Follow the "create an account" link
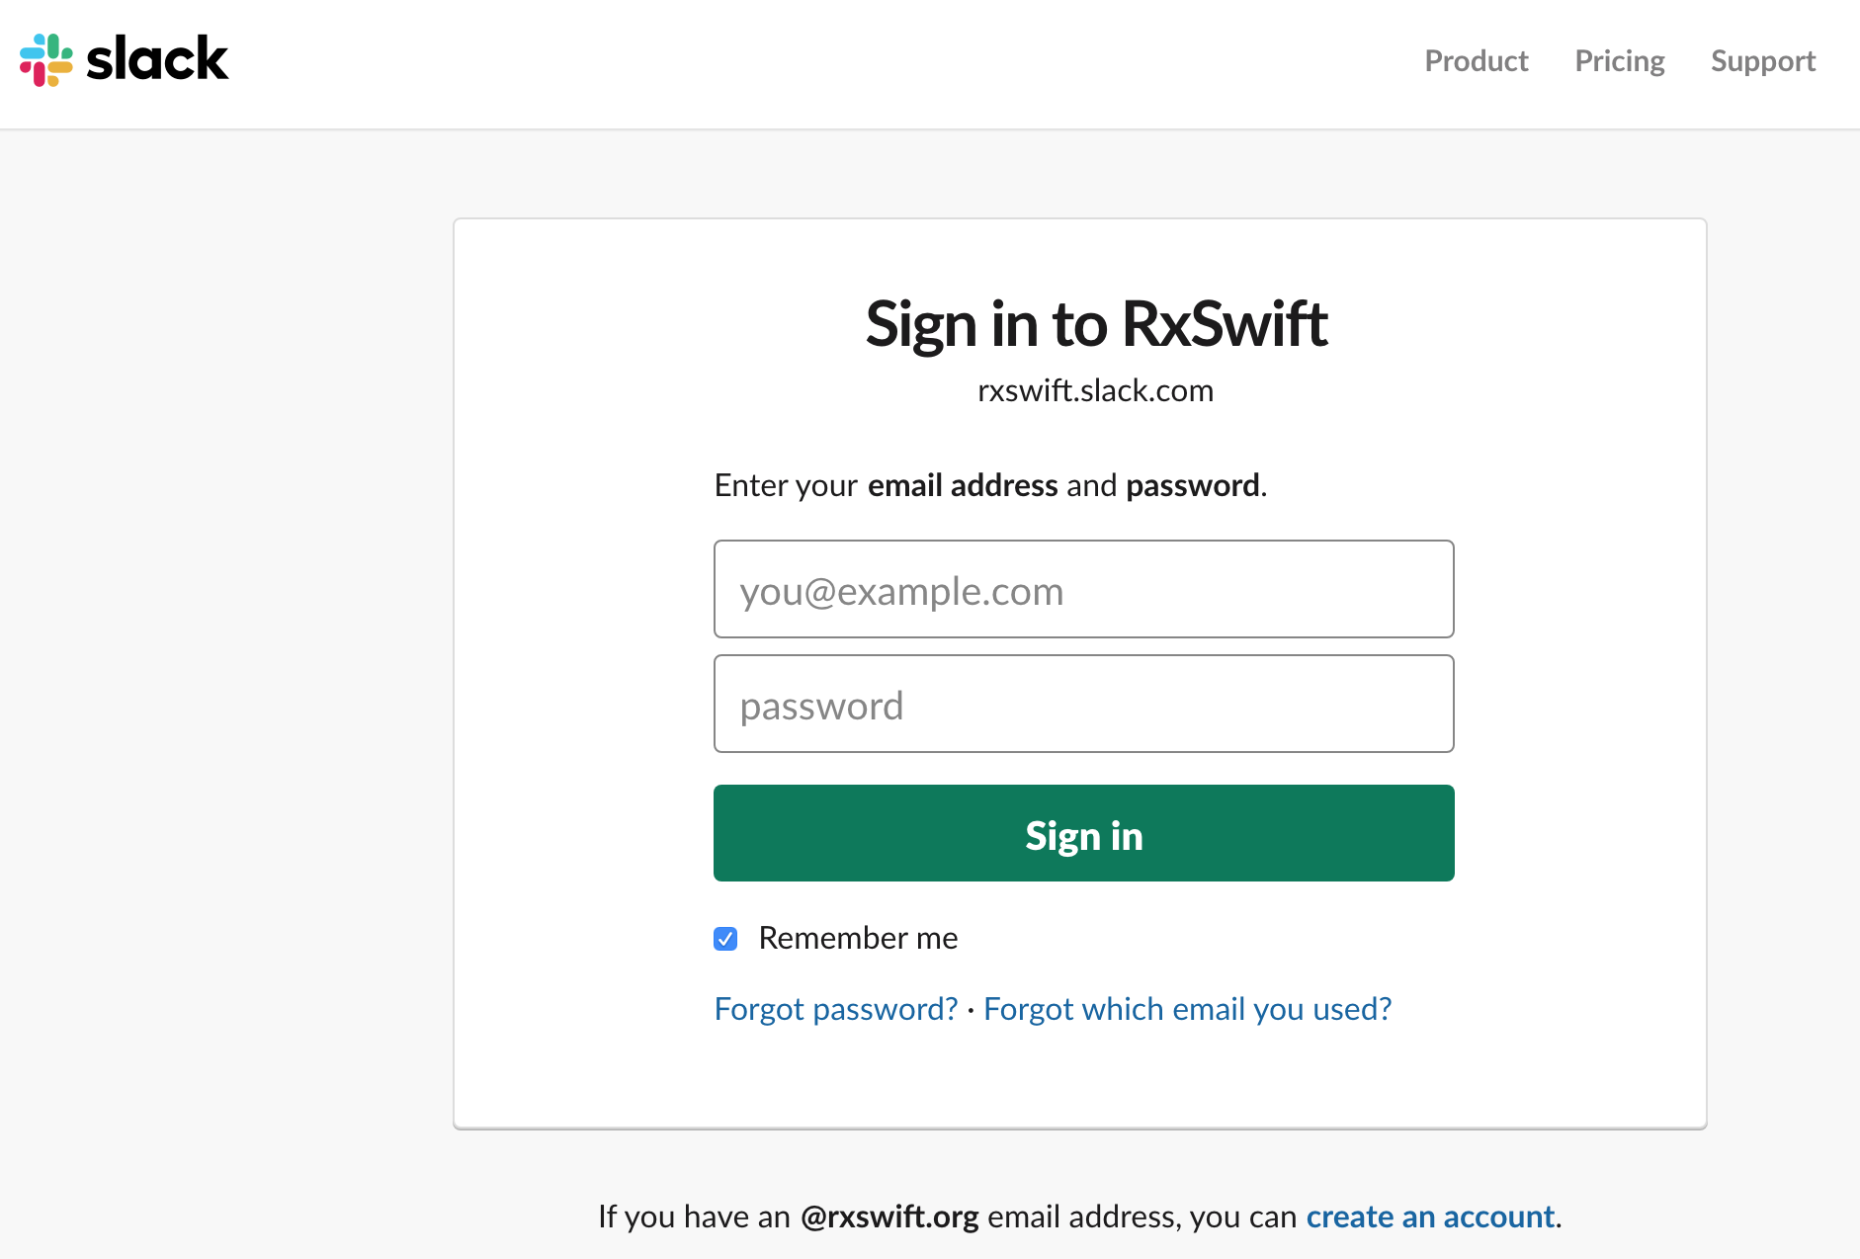This screenshot has height=1259, width=1860. pos(1430,1217)
